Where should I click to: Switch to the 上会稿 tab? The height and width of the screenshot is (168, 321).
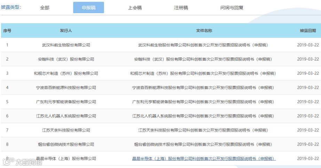135,8
